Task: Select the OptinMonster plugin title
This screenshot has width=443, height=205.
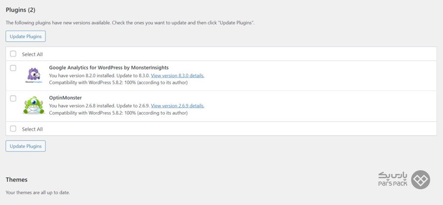Action: (65, 98)
